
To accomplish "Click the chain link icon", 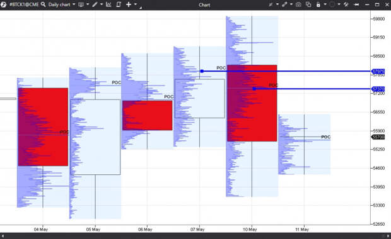I will (284, 4).
